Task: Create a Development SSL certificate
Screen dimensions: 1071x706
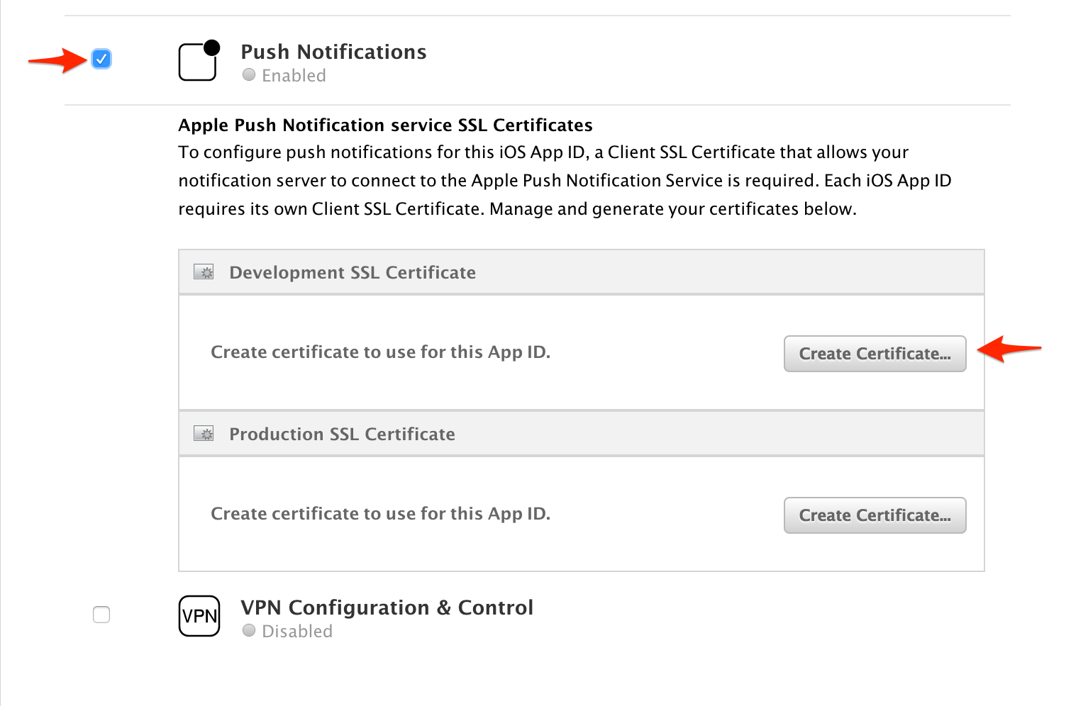Action: 875,354
